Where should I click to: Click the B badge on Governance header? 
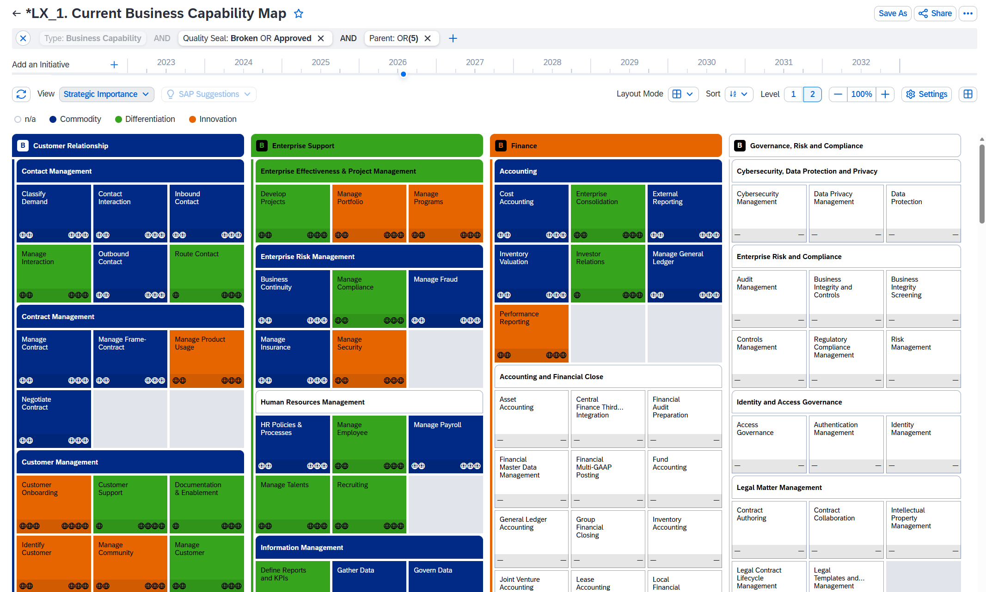(x=740, y=145)
